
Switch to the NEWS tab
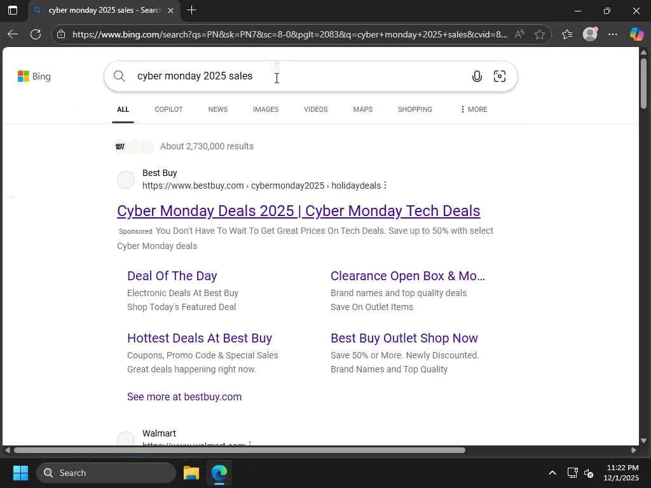218,109
